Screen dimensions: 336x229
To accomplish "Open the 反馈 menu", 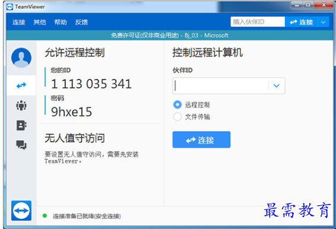I will pos(81,22).
